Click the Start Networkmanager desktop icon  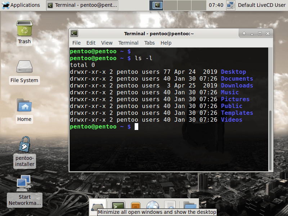tap(24, 184)
